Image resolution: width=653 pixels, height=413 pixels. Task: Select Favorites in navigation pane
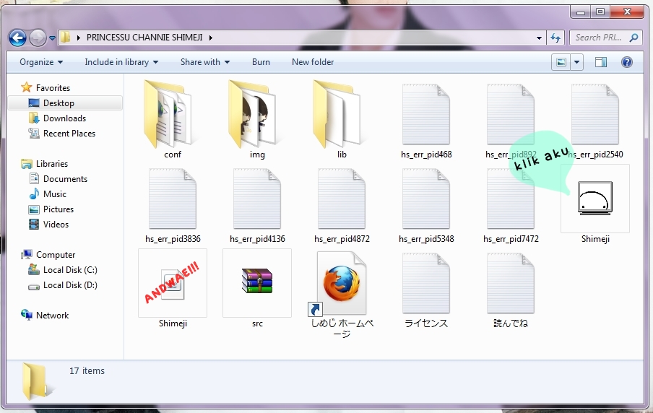[53, 88]
